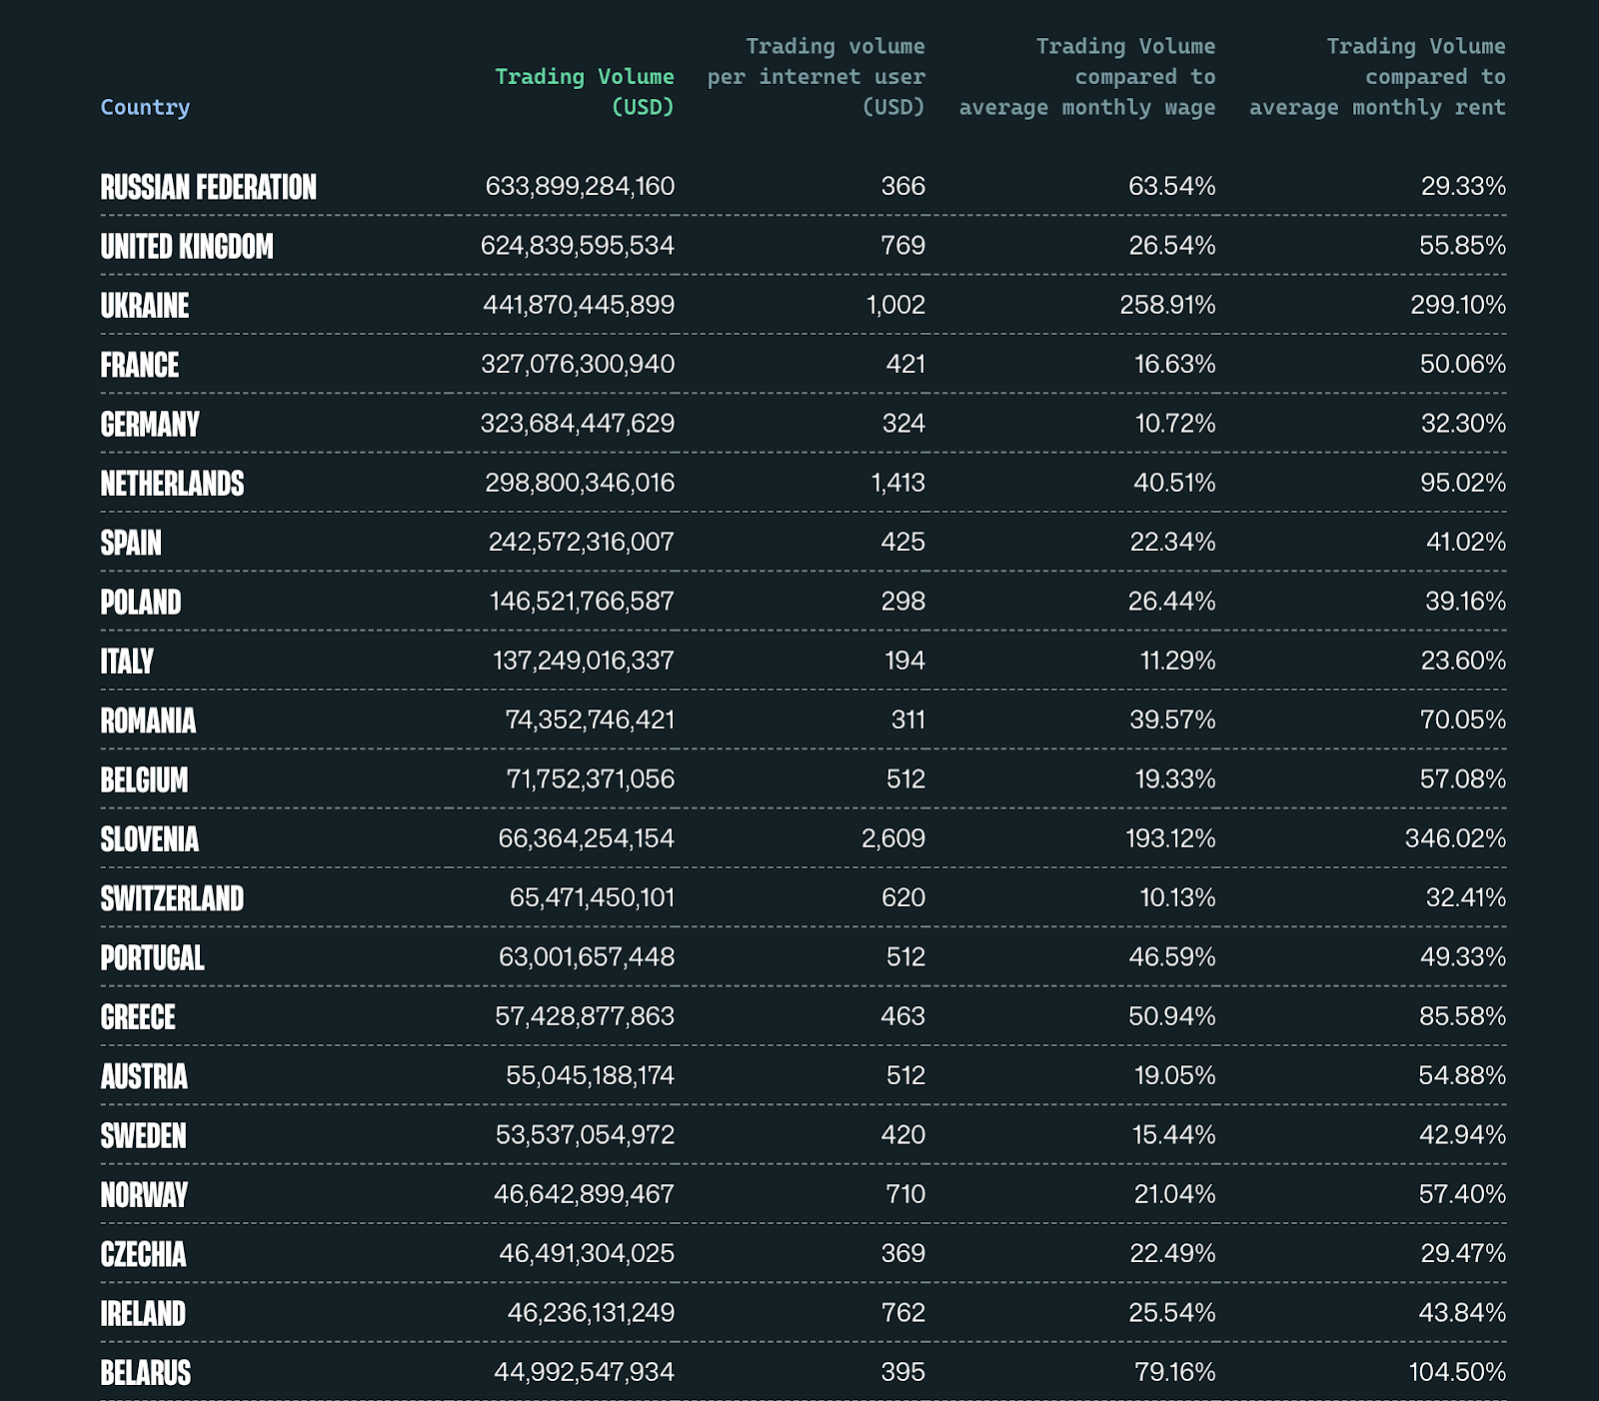Click Germany volume 323,684,447,629
The height and width of the screenshot is (1401, 1599).
[578, 423]
